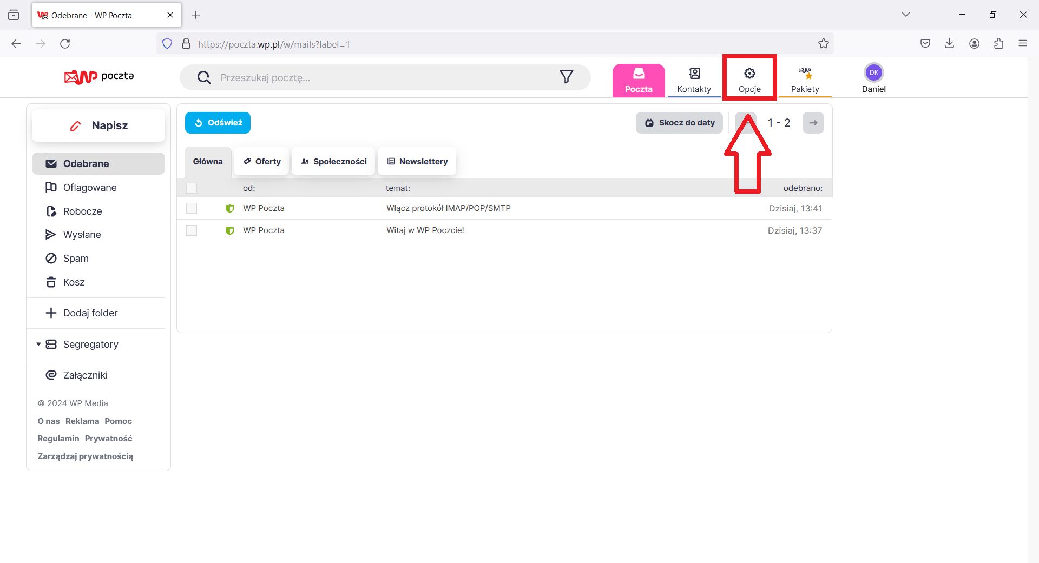Open a new browser tab

coord(196,15)
